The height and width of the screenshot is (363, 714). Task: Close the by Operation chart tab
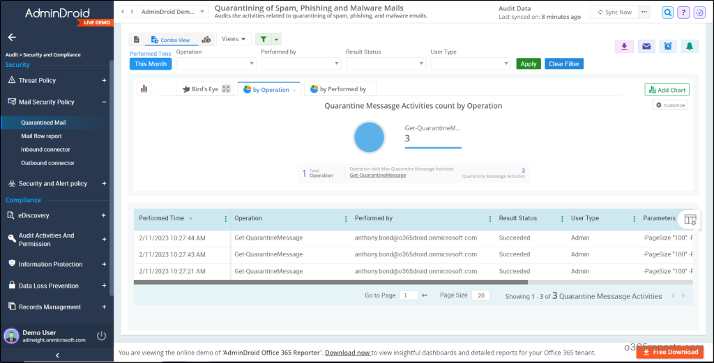tap(294, 91)
